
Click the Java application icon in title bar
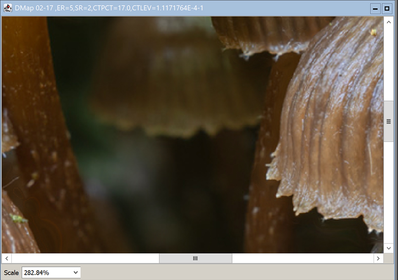[x=7, y=8]
